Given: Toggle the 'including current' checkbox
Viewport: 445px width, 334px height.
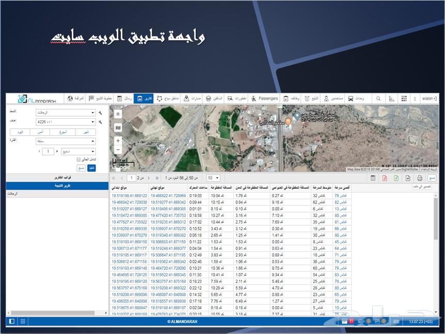Looking at the screenshot, I should [78, 159].
